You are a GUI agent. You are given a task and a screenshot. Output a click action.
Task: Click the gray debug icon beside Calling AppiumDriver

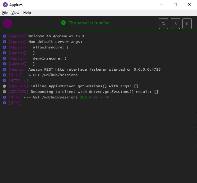(x=5, y=86)
